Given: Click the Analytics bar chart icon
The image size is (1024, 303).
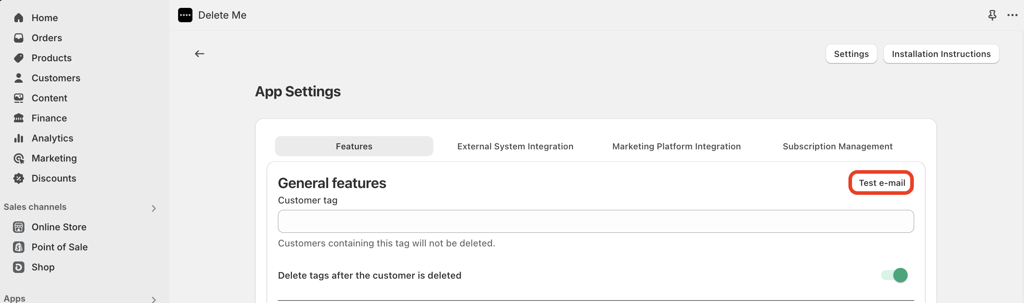Looking at the screenshot, I should click(19, 138).
